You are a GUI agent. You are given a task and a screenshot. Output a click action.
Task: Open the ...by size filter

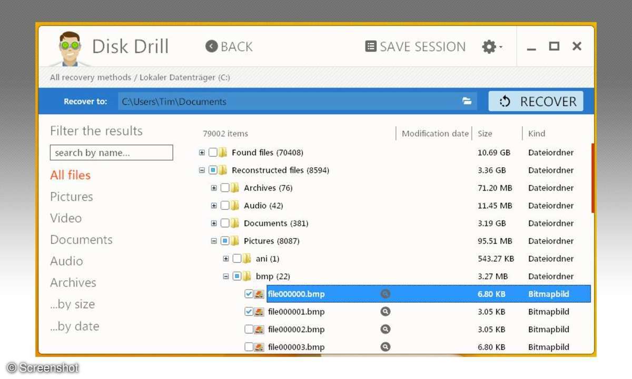[73, 304]
